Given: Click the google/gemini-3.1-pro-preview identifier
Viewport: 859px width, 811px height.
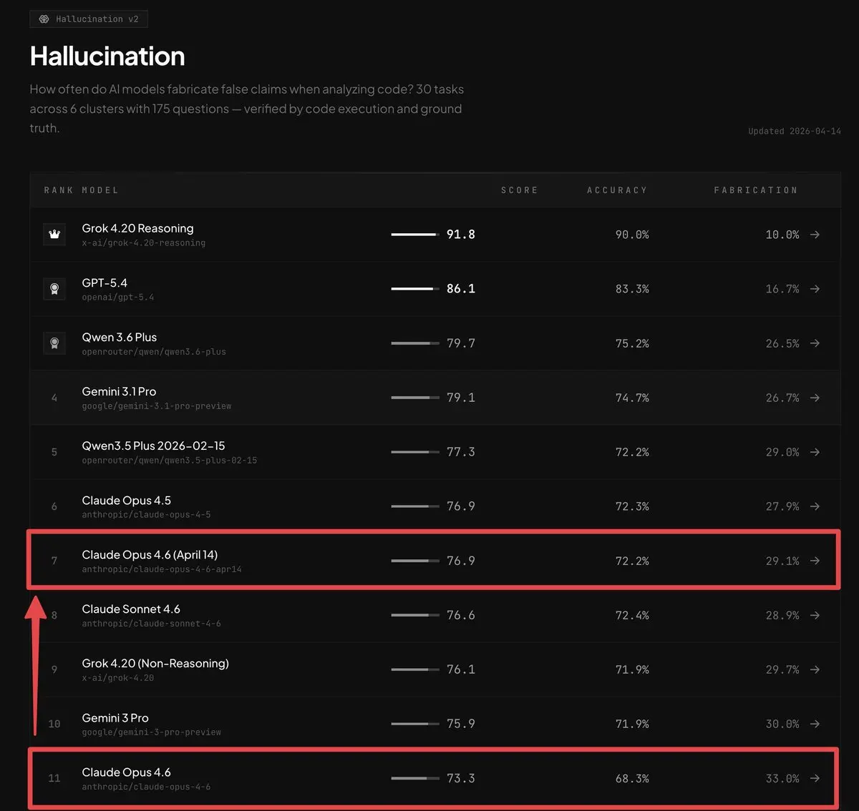Looking at the screenshot, I should tap(157, 406).
